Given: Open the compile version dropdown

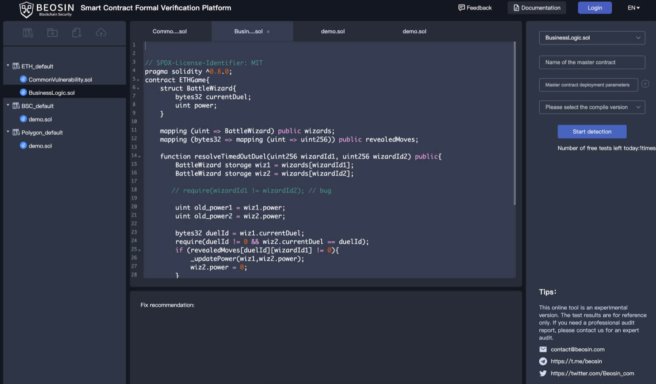Looking at the screenshot, I should (x=592, y=107).
